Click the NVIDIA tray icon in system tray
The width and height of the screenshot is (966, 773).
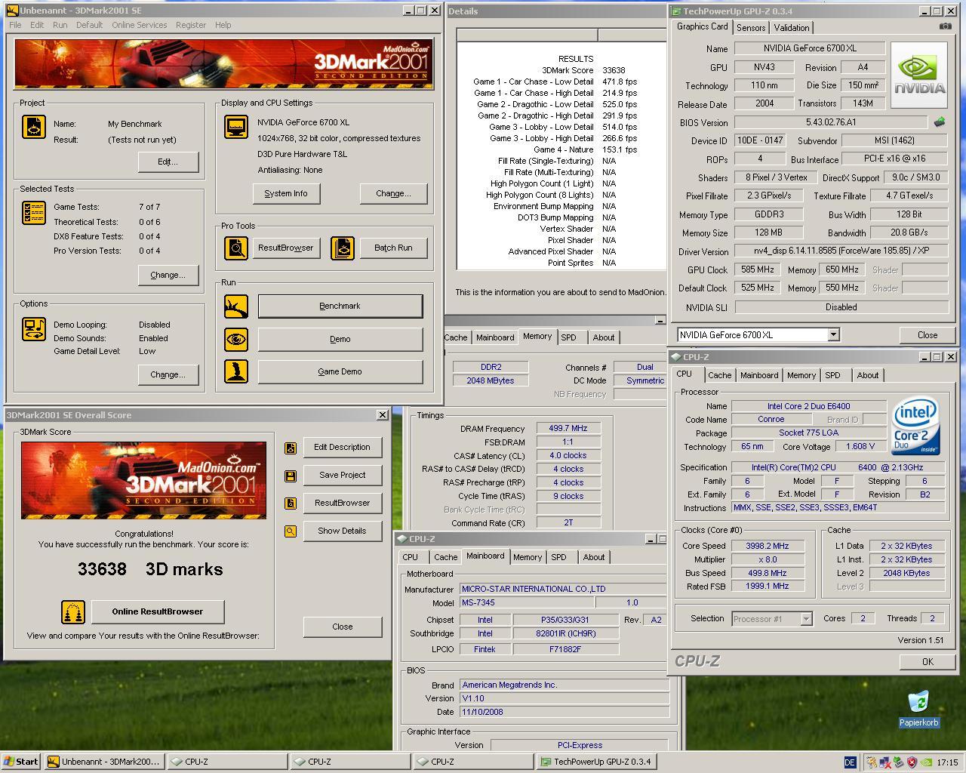coord(926,762)
